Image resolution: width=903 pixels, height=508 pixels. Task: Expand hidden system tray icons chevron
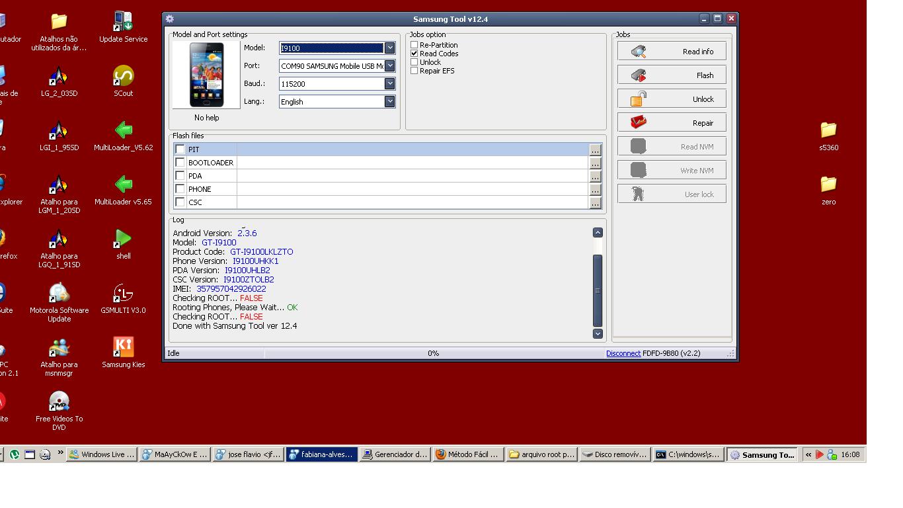(808, 454)
